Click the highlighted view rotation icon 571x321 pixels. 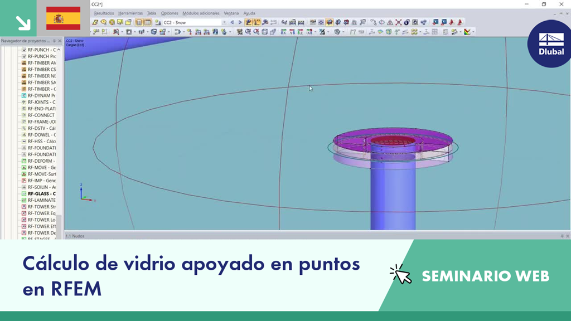click(x=329, y=22)
